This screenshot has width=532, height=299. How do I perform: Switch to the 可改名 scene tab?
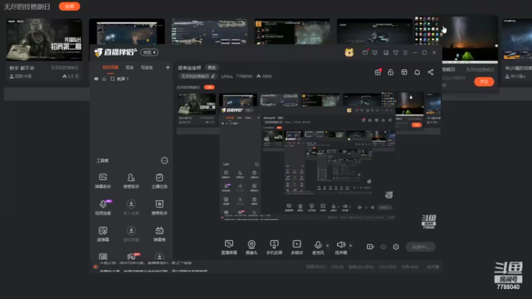coord(146,68)
